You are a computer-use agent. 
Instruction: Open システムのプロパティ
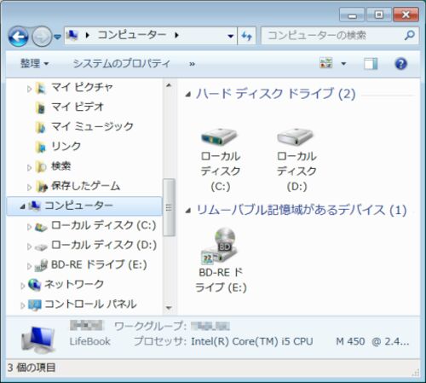[122, 63]
